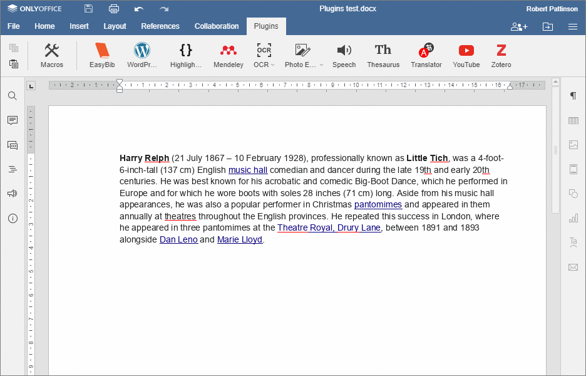The width and height of the screenshot is (586, 376).
Task: Open the Navigation headings panel
Action: (x=13, y=169)
